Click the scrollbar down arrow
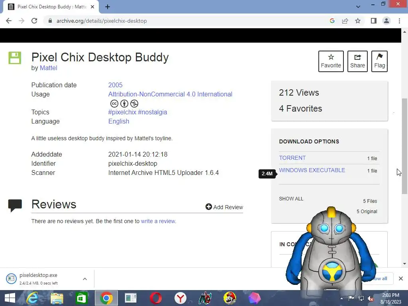Viewport: 408px width, 306px height. click(x=404, y=264)
